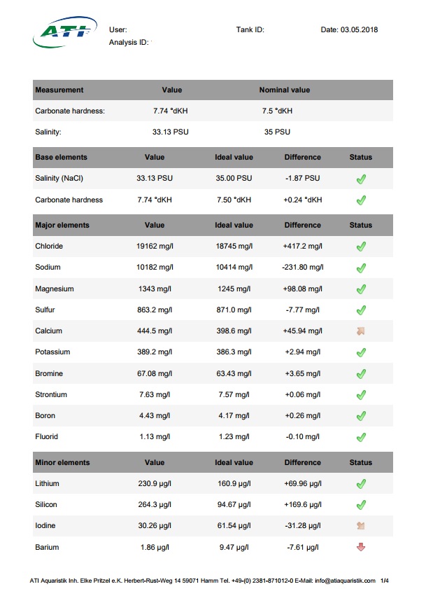Select the Base elements section header

(x=61, y=157)
